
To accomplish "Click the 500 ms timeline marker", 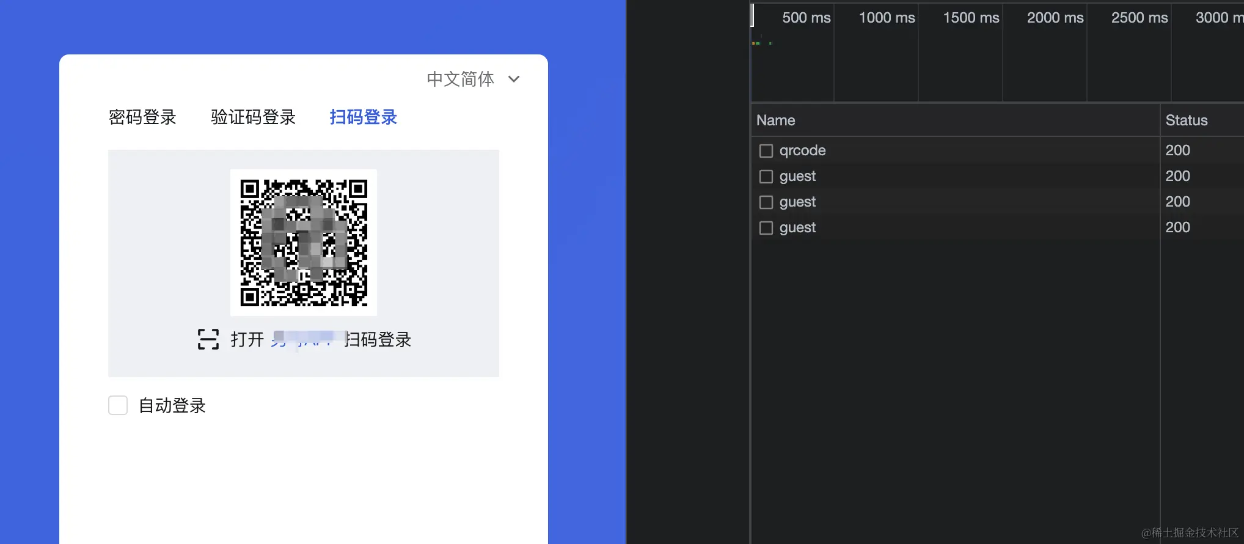I will tap(807, 18).
